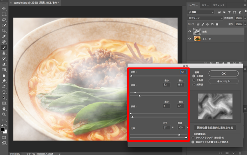
Task: Select the Eyedropper tool
Action: point(4,36)
